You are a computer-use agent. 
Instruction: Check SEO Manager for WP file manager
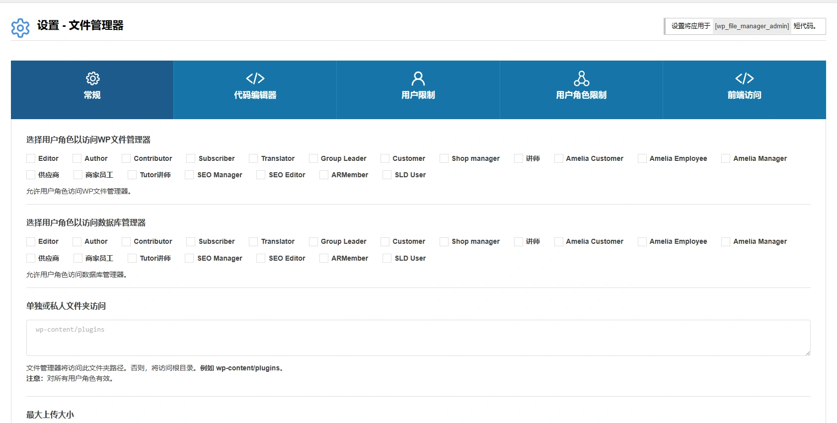click(189, 175)
